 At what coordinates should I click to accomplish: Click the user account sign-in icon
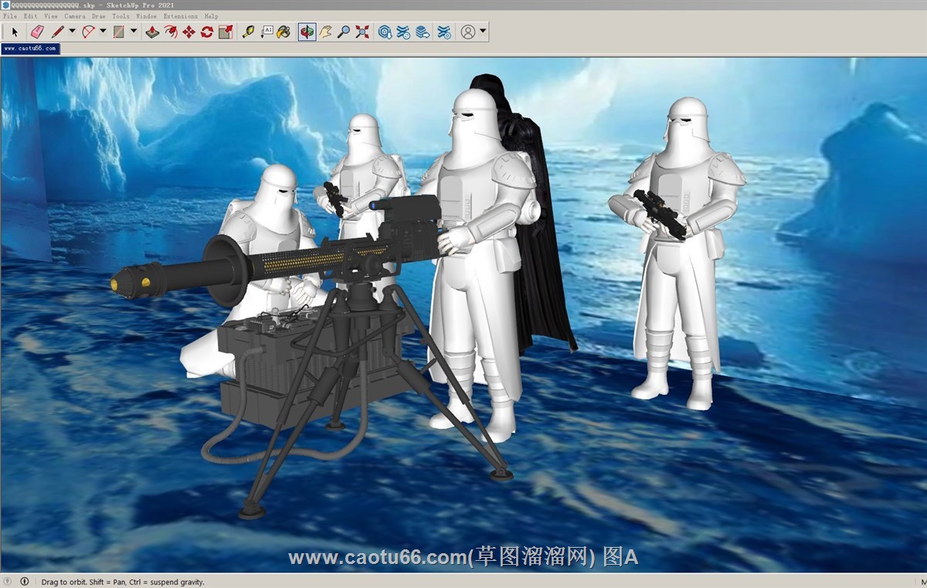(x=468, y=32)
